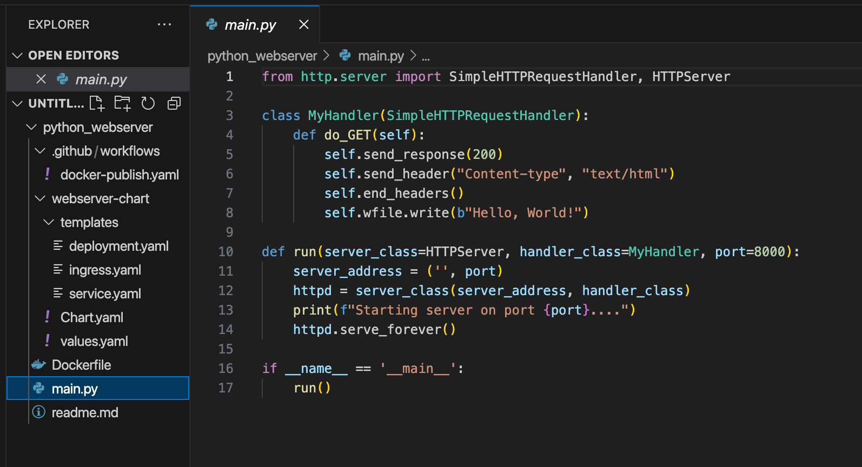Screen dimensions: 862x467
Task: Switch to the main.py editor tab
Action: tap(255, 24)
